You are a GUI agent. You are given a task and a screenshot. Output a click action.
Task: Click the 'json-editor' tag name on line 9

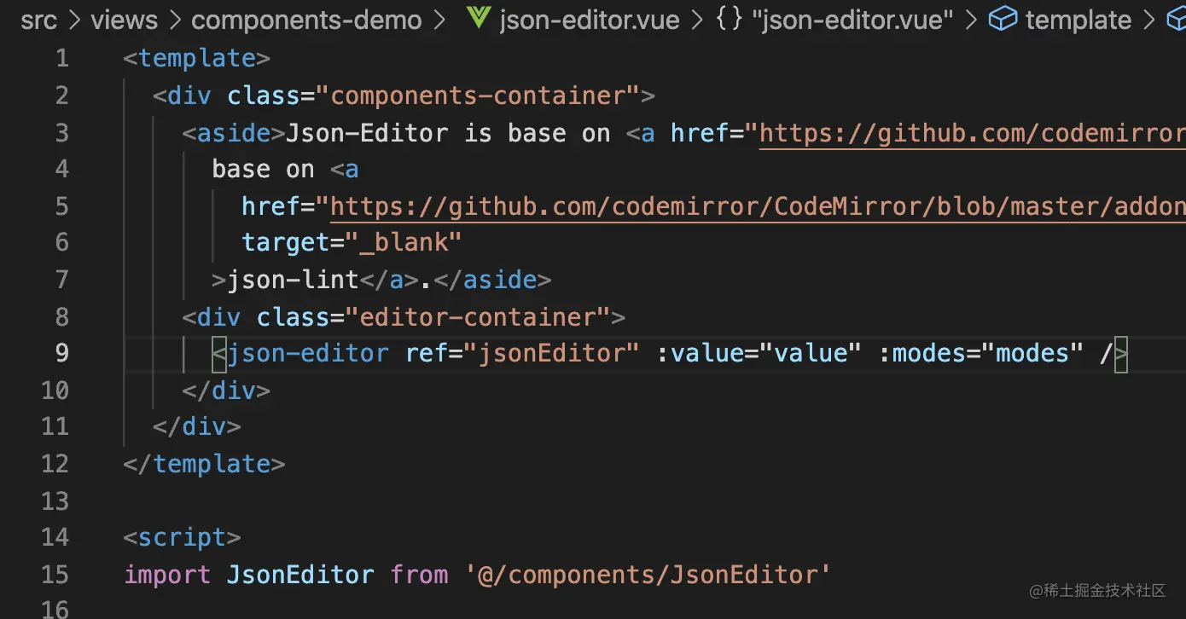308,353
